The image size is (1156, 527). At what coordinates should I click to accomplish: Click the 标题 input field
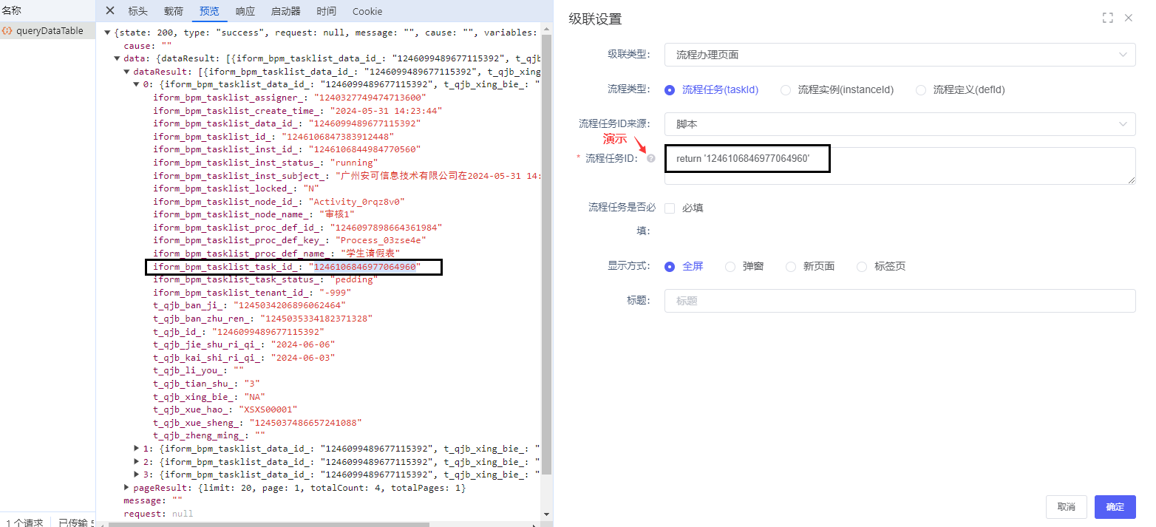(x=900, y=301)
